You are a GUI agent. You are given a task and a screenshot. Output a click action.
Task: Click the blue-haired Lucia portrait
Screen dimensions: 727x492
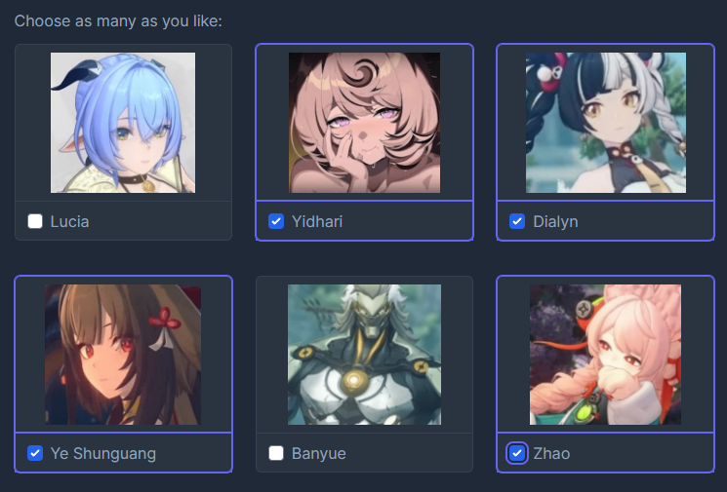123,123
